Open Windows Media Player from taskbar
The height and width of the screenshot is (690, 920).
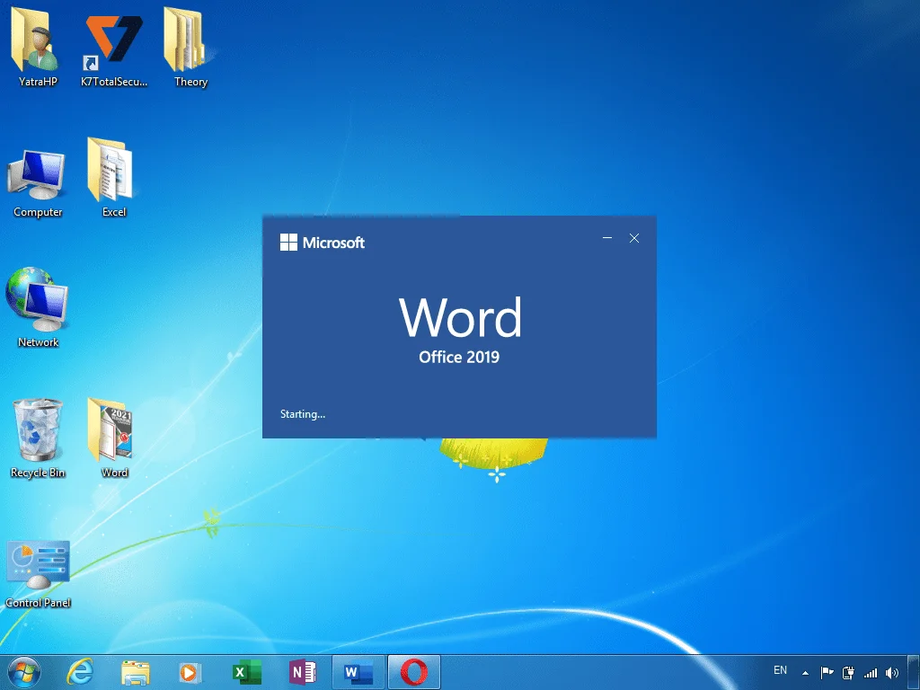pos(190,672)
